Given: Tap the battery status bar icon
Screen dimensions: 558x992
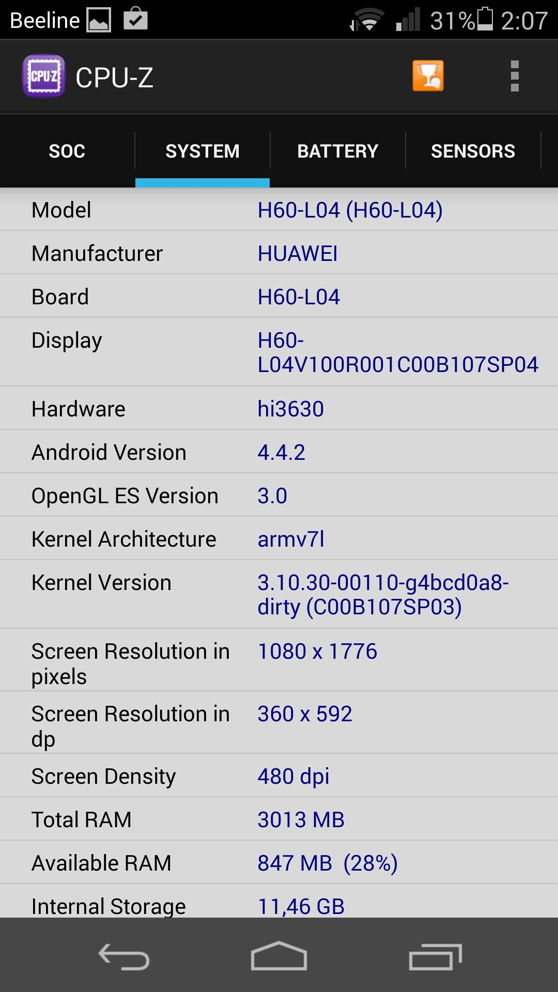Looking at the screenshot, I should coord(485,19).
